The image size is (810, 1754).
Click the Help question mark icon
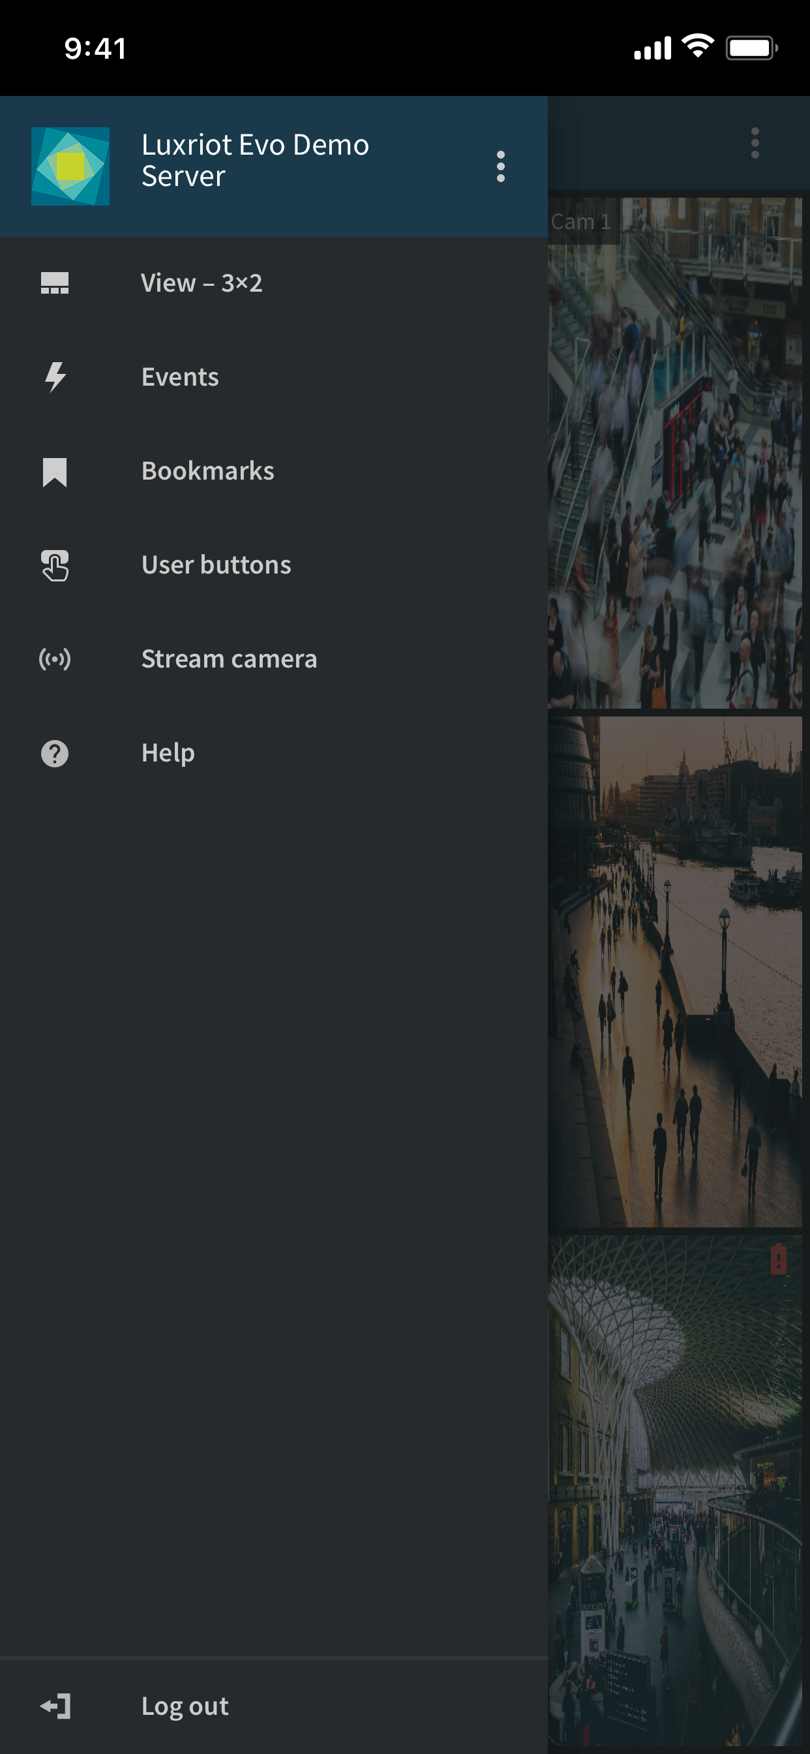coord(54,754)
